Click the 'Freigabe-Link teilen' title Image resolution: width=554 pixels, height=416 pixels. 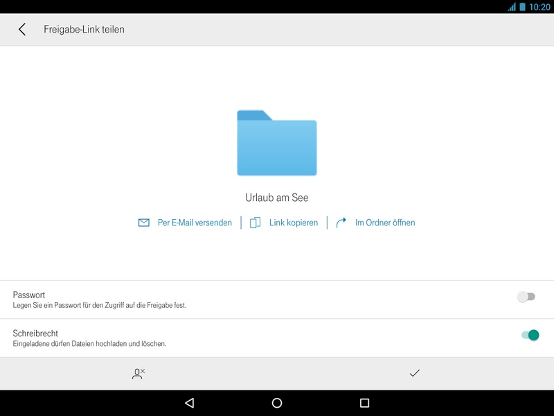(84, 29)
